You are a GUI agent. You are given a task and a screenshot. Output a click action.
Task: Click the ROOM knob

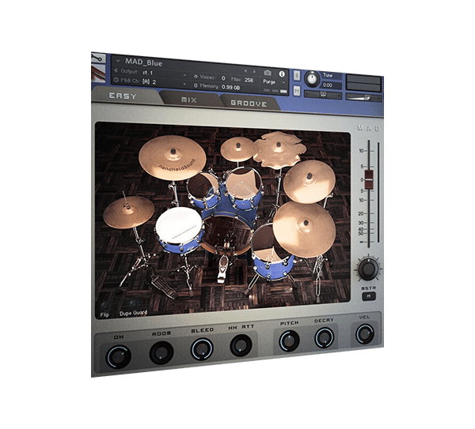(161, 353)
